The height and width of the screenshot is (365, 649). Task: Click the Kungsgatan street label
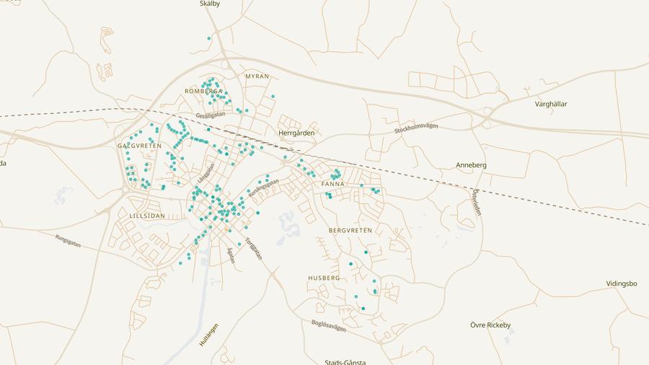point(68,241)
